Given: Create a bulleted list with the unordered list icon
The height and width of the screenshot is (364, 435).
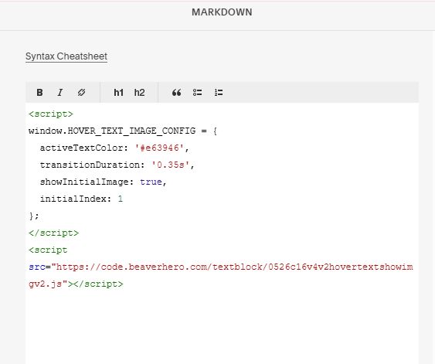Looking at the screenshot, I should click(x=197, y=93).
